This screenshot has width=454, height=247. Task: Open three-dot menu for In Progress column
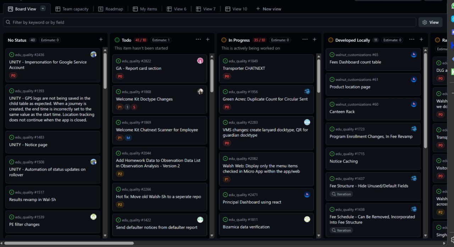pos(305,40)
